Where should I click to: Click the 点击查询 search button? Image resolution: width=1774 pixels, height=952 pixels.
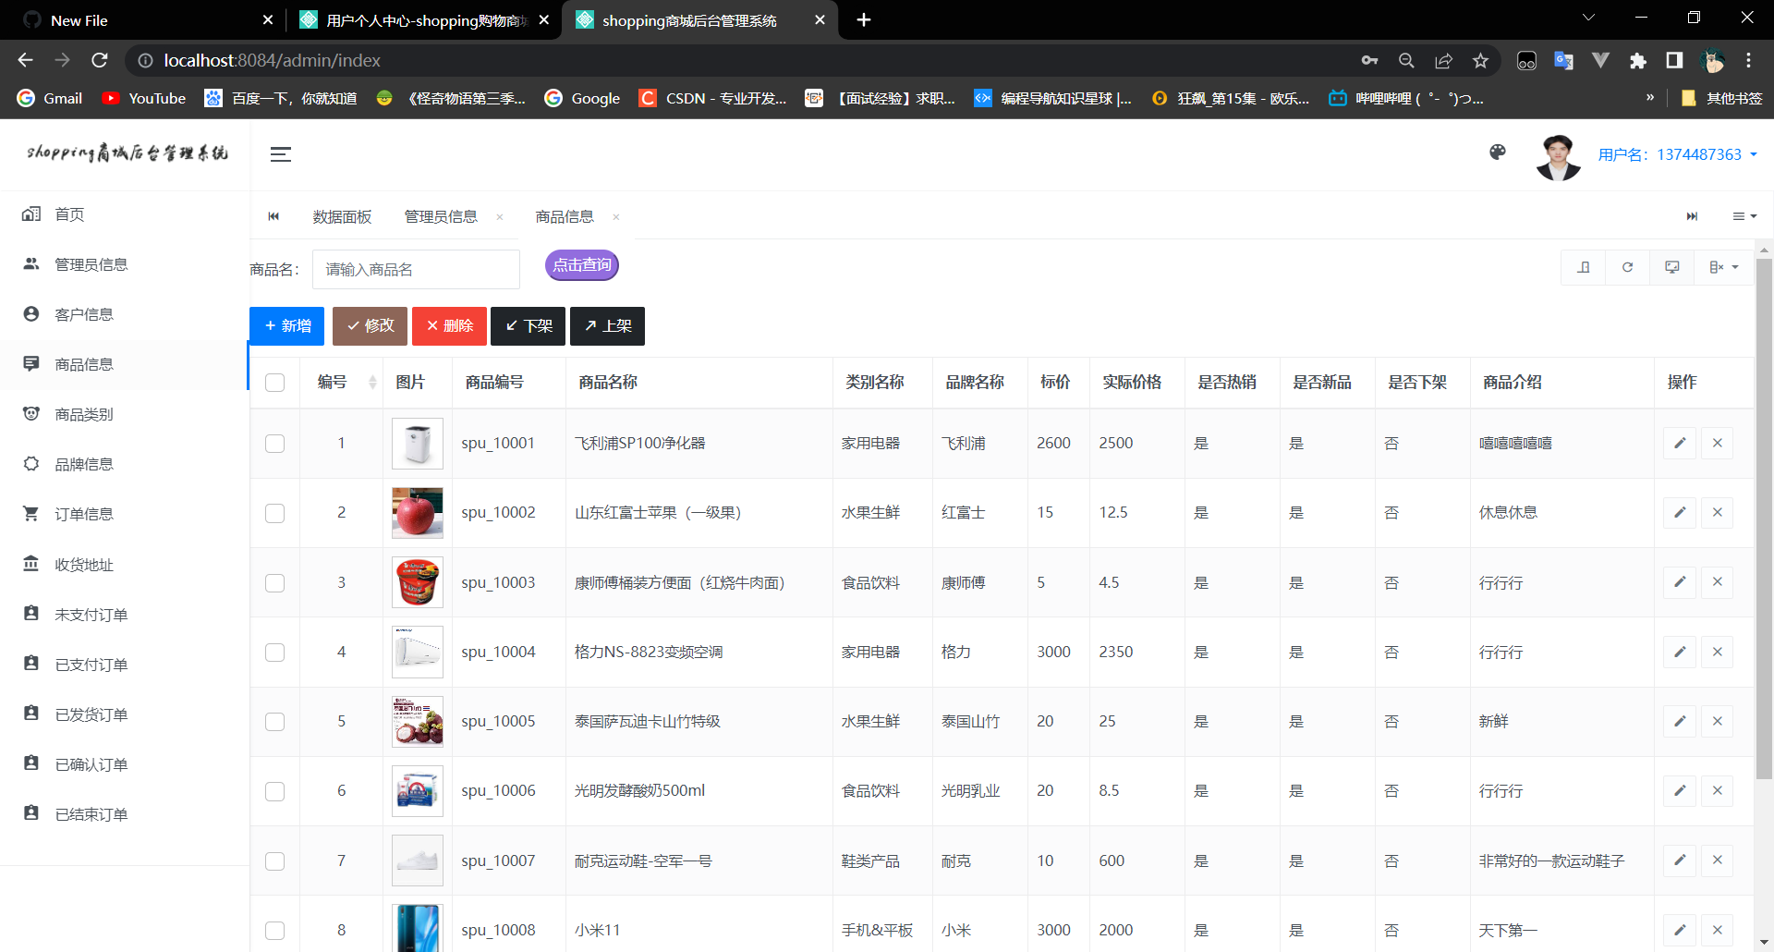(582, 265)
